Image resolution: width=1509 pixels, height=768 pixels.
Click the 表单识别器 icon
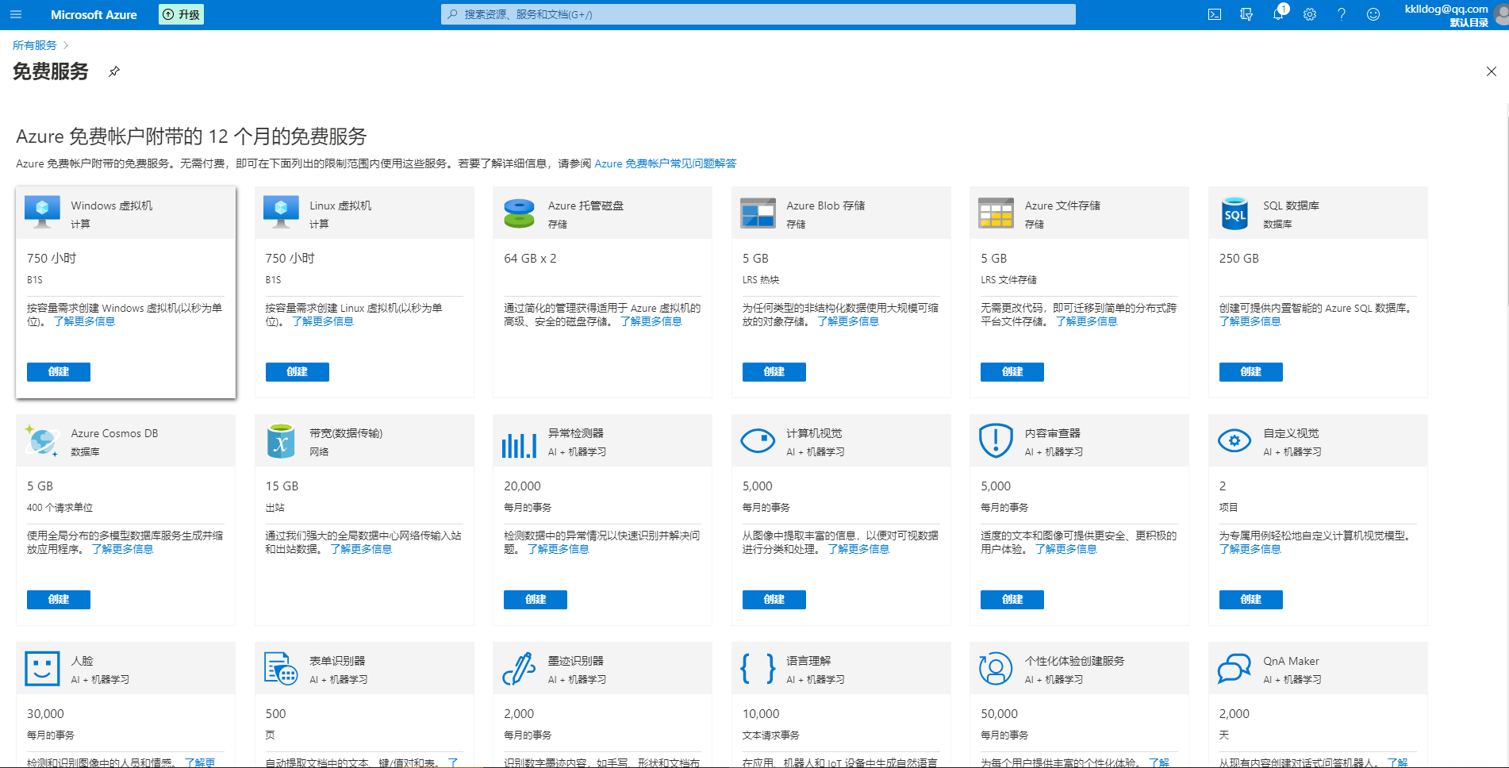[x=281, y=669]
